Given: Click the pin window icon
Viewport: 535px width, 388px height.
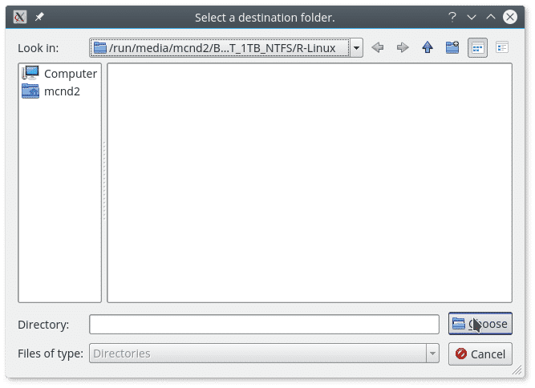Looking at the screenshot, I should point(39,17).
